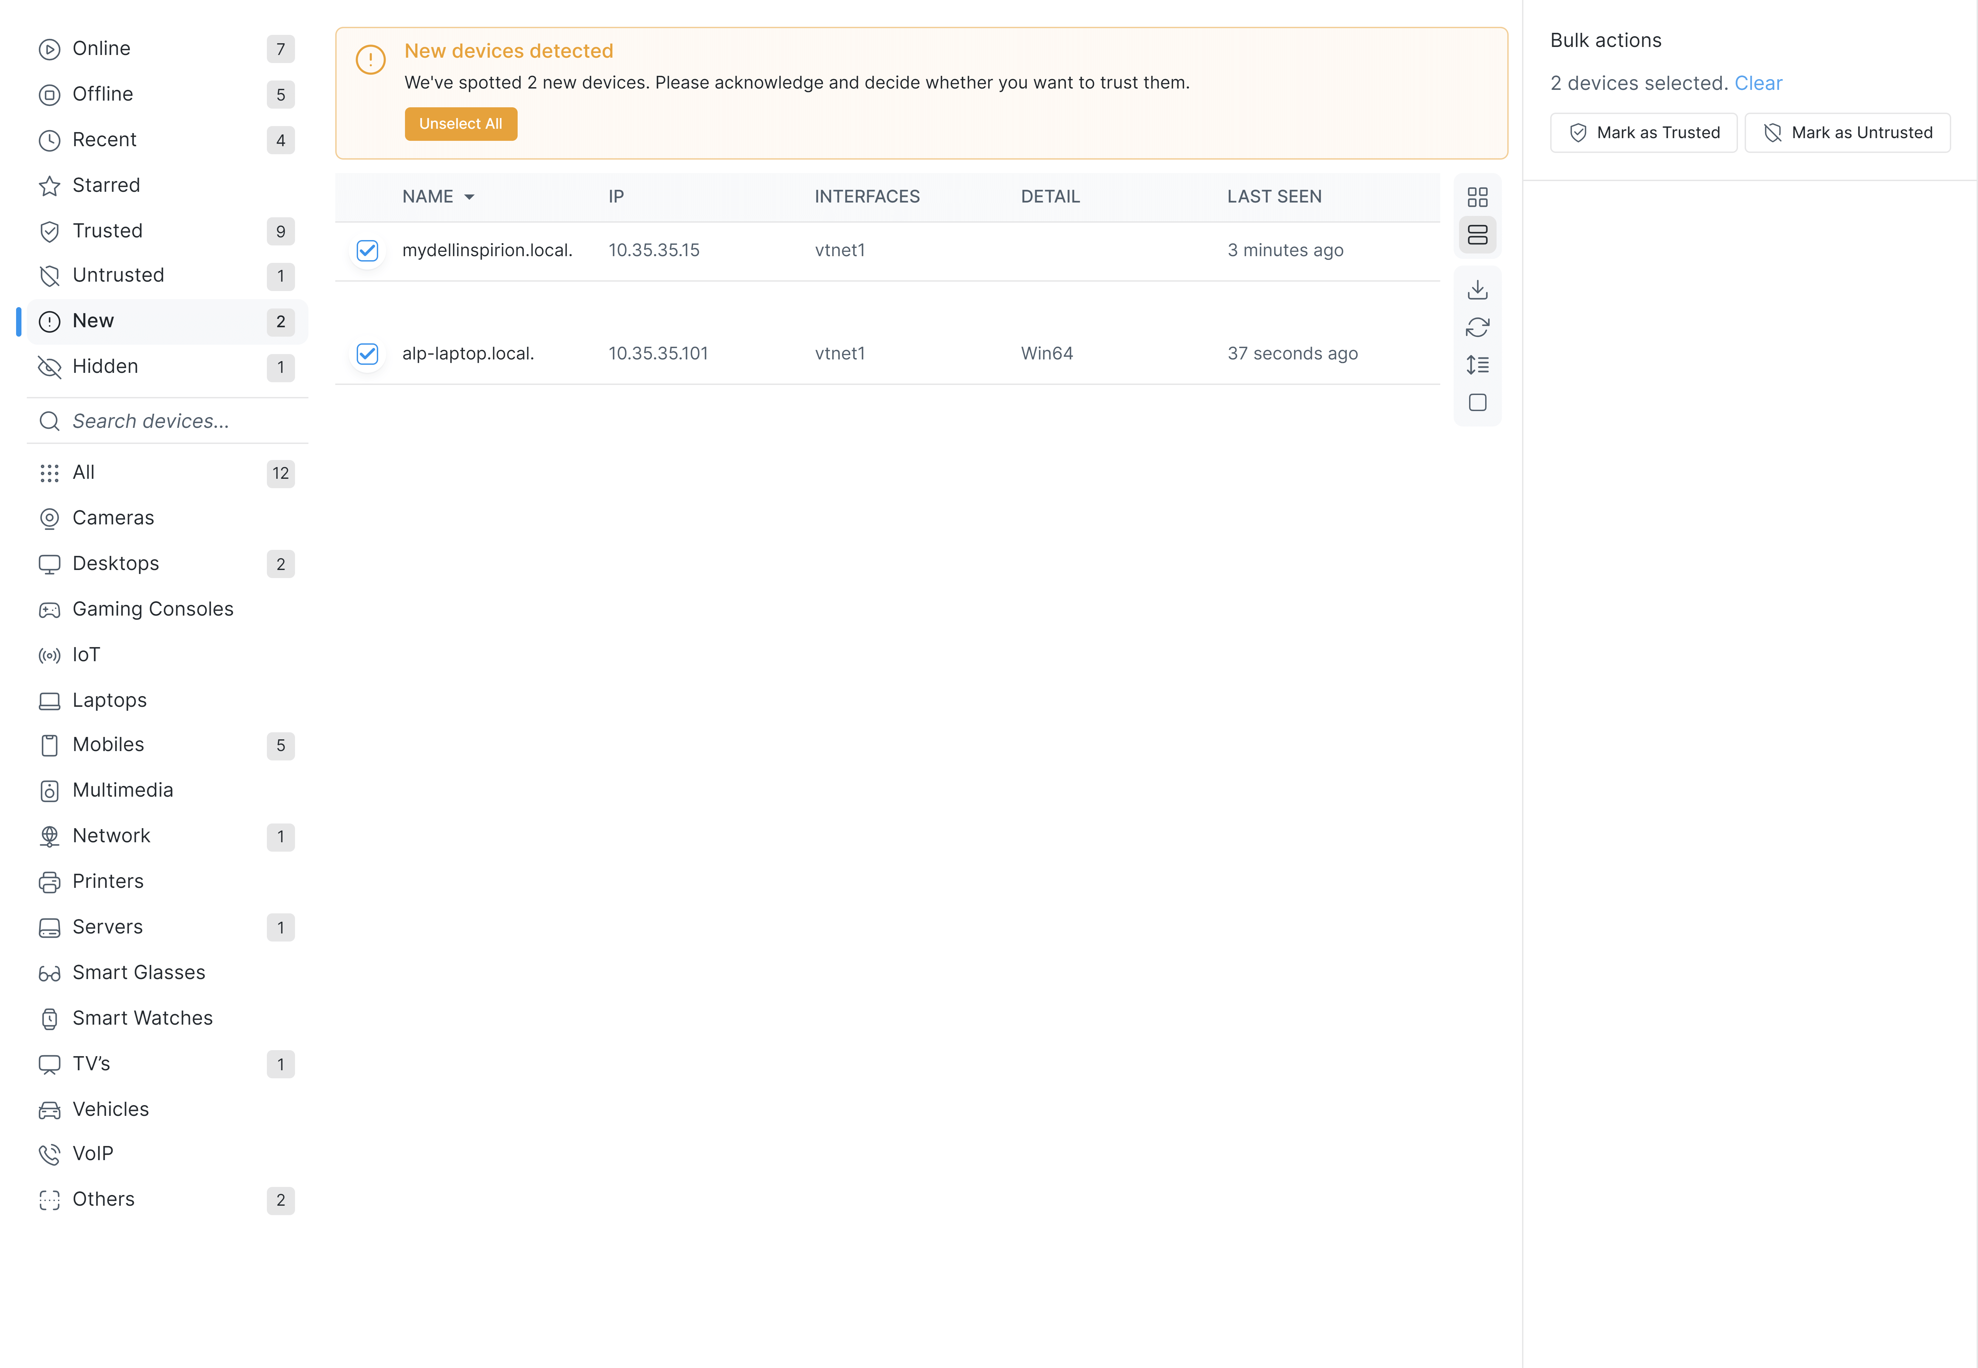Click the DETAIL column header
The height and width of the screenshot is (1368, 1978).
pos(1051,197)
